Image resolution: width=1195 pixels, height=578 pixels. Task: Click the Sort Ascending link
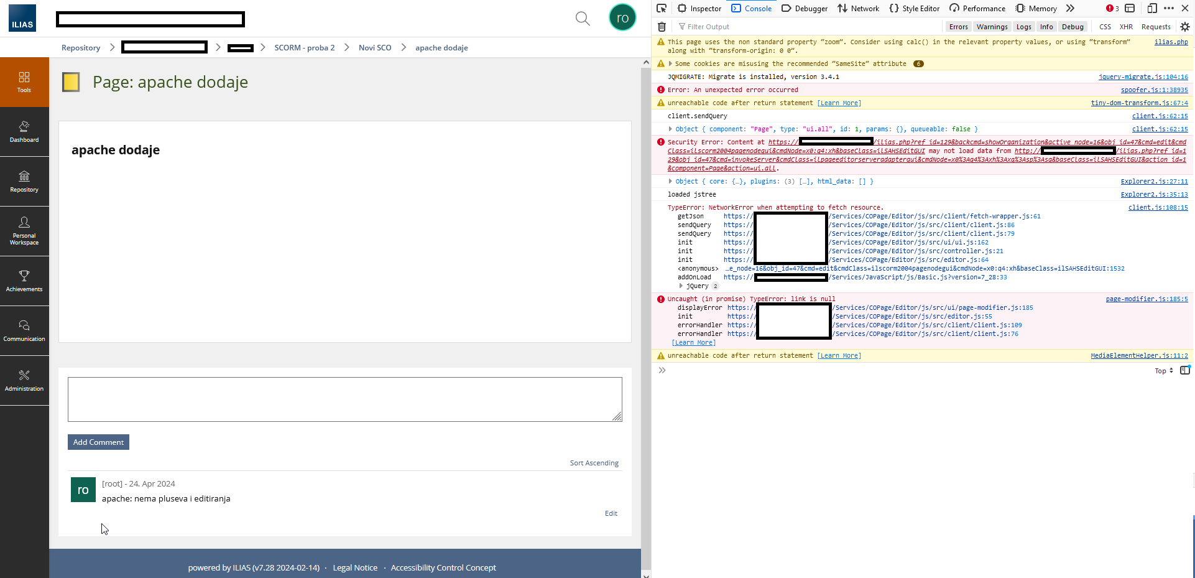click(x=594, y=463)
